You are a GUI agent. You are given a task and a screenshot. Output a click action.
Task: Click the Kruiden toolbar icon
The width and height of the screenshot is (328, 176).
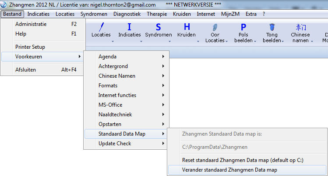pyautogui.click(x=187, y=27)
